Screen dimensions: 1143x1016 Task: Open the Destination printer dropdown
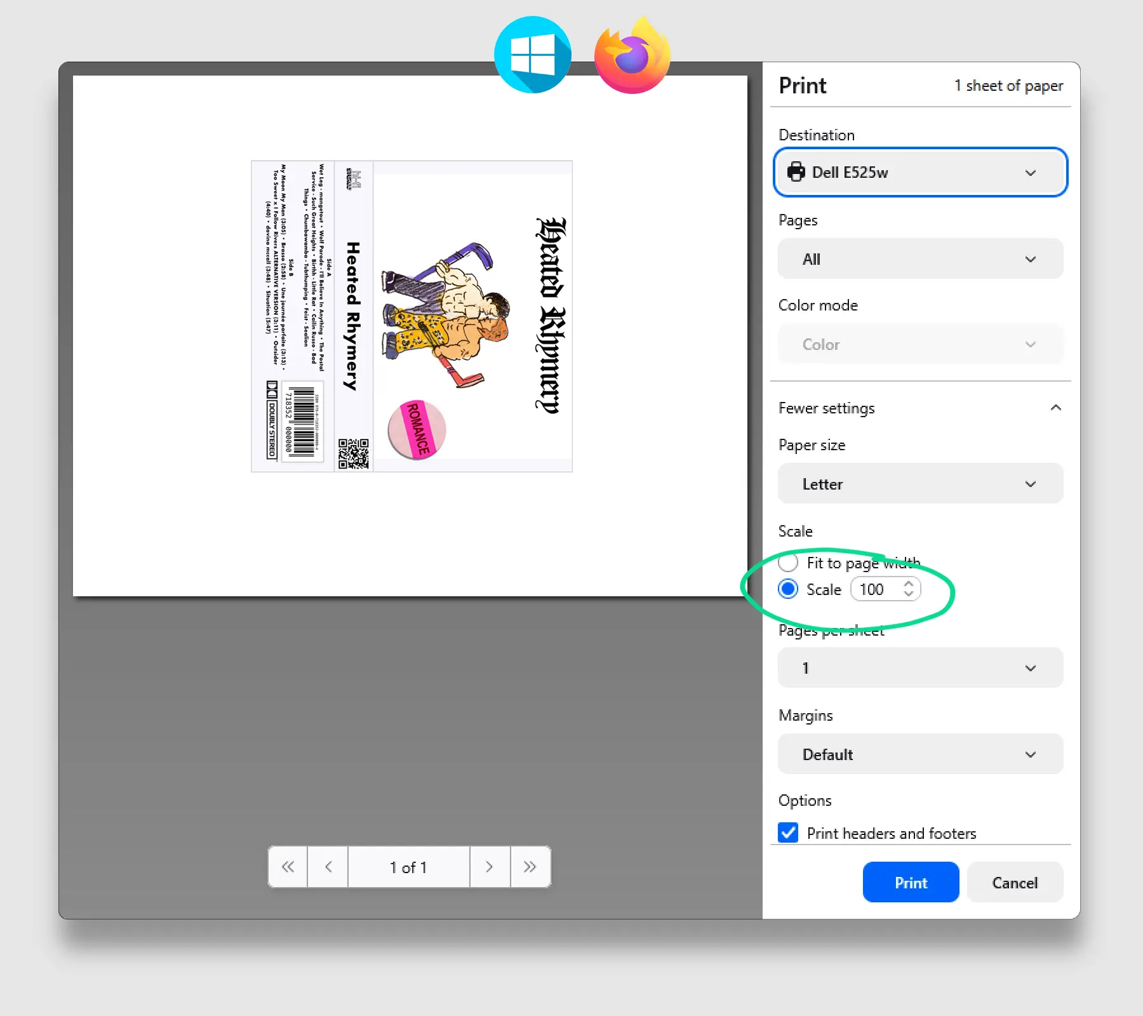pyautogui.click(x=919, y=172)
